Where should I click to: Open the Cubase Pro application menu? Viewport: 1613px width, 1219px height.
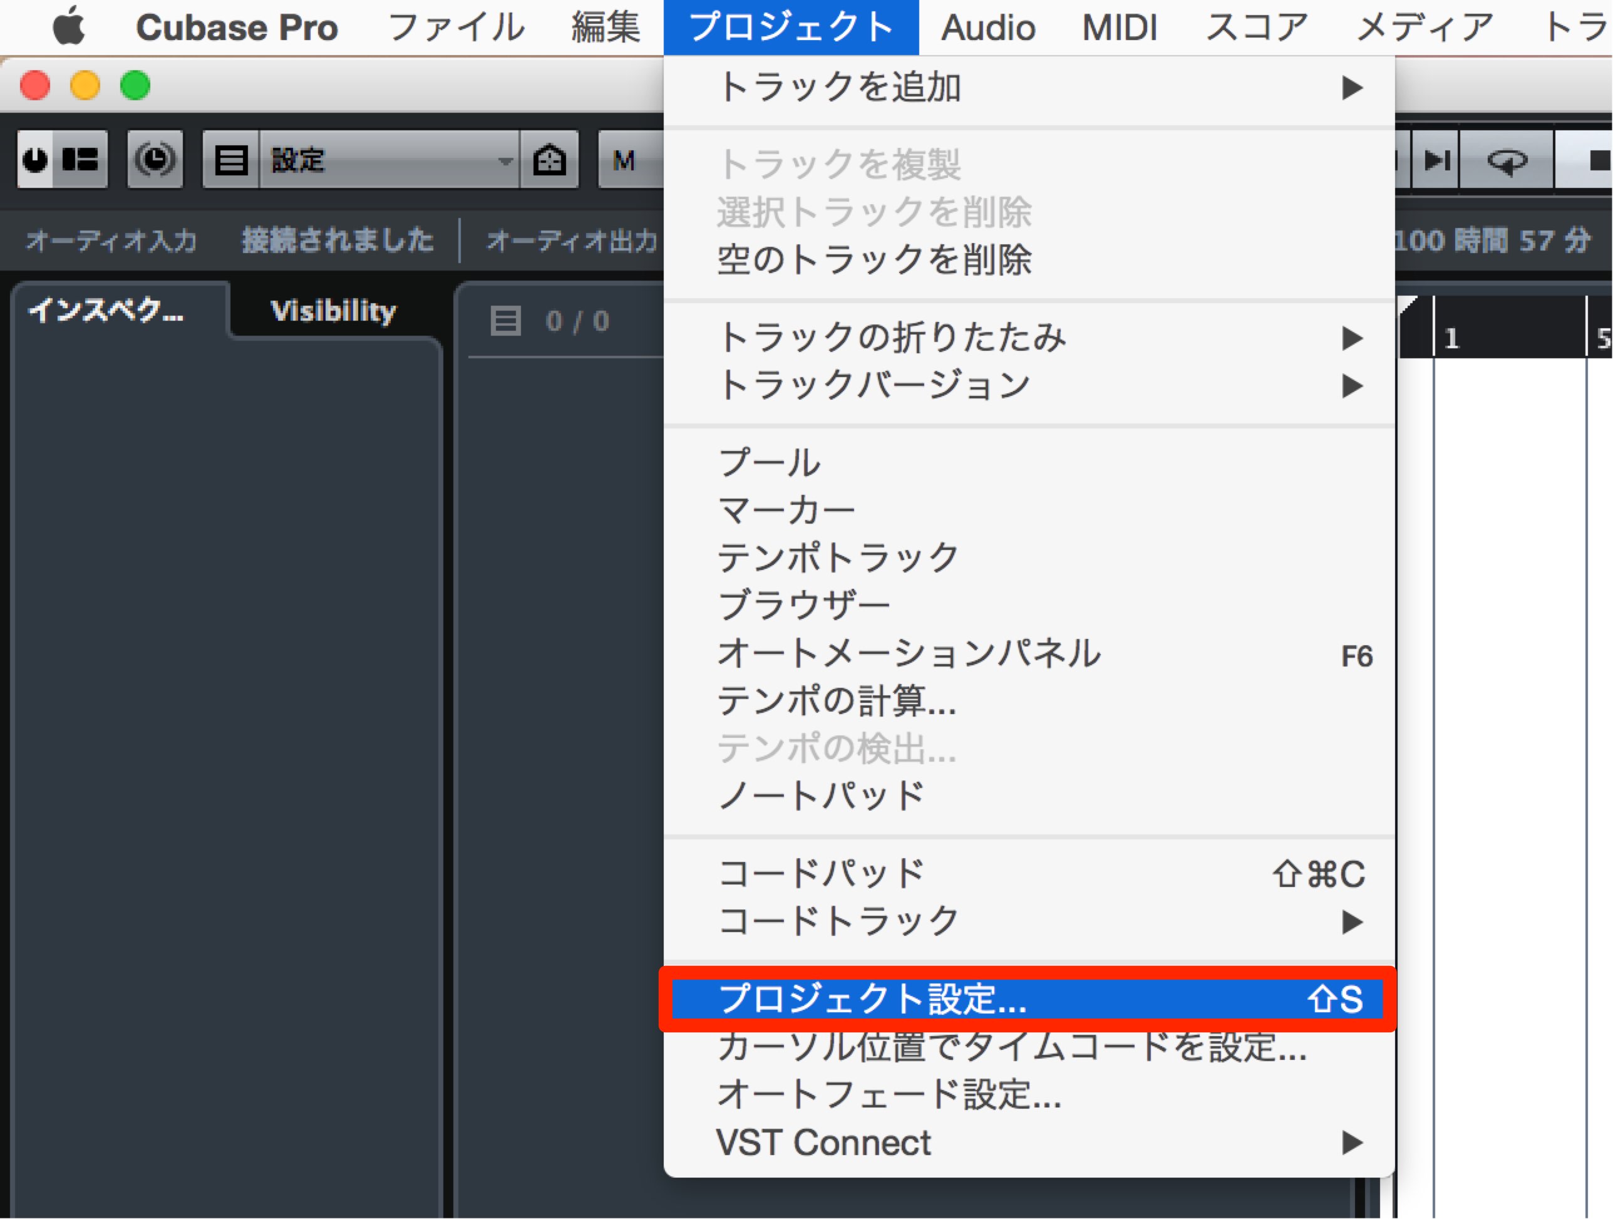point(237,28)
